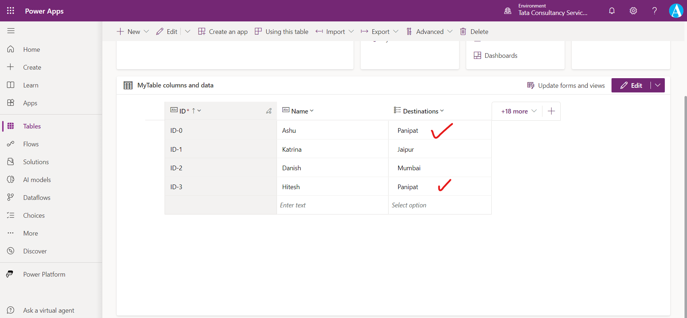
Task: Open the Advanced menu in toolbar
Action: tap(429, 32)
